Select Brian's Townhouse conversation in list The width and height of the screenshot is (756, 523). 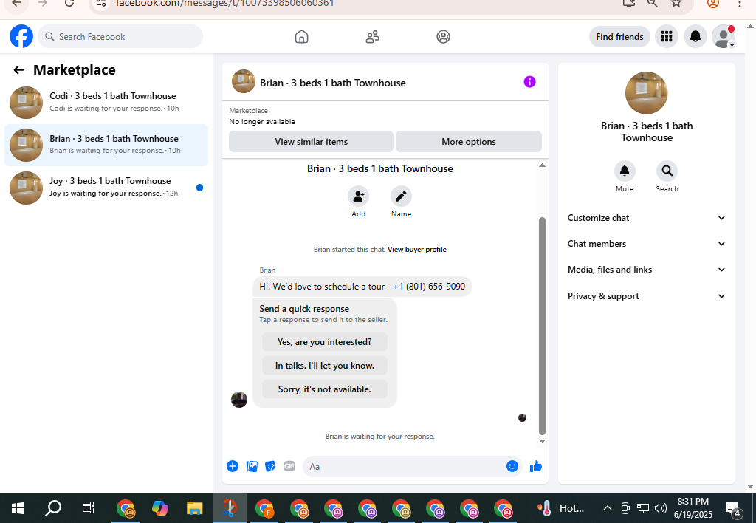(x=106, y=145)
